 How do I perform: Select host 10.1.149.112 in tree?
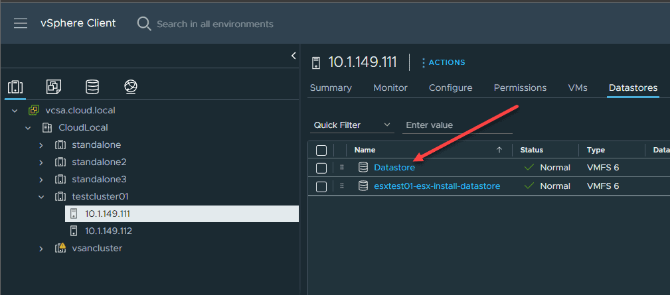[x=108, y=231]
